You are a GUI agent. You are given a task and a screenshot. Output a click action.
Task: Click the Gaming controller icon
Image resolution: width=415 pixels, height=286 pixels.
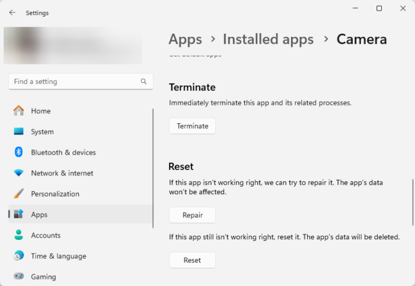tap(19, 277)
